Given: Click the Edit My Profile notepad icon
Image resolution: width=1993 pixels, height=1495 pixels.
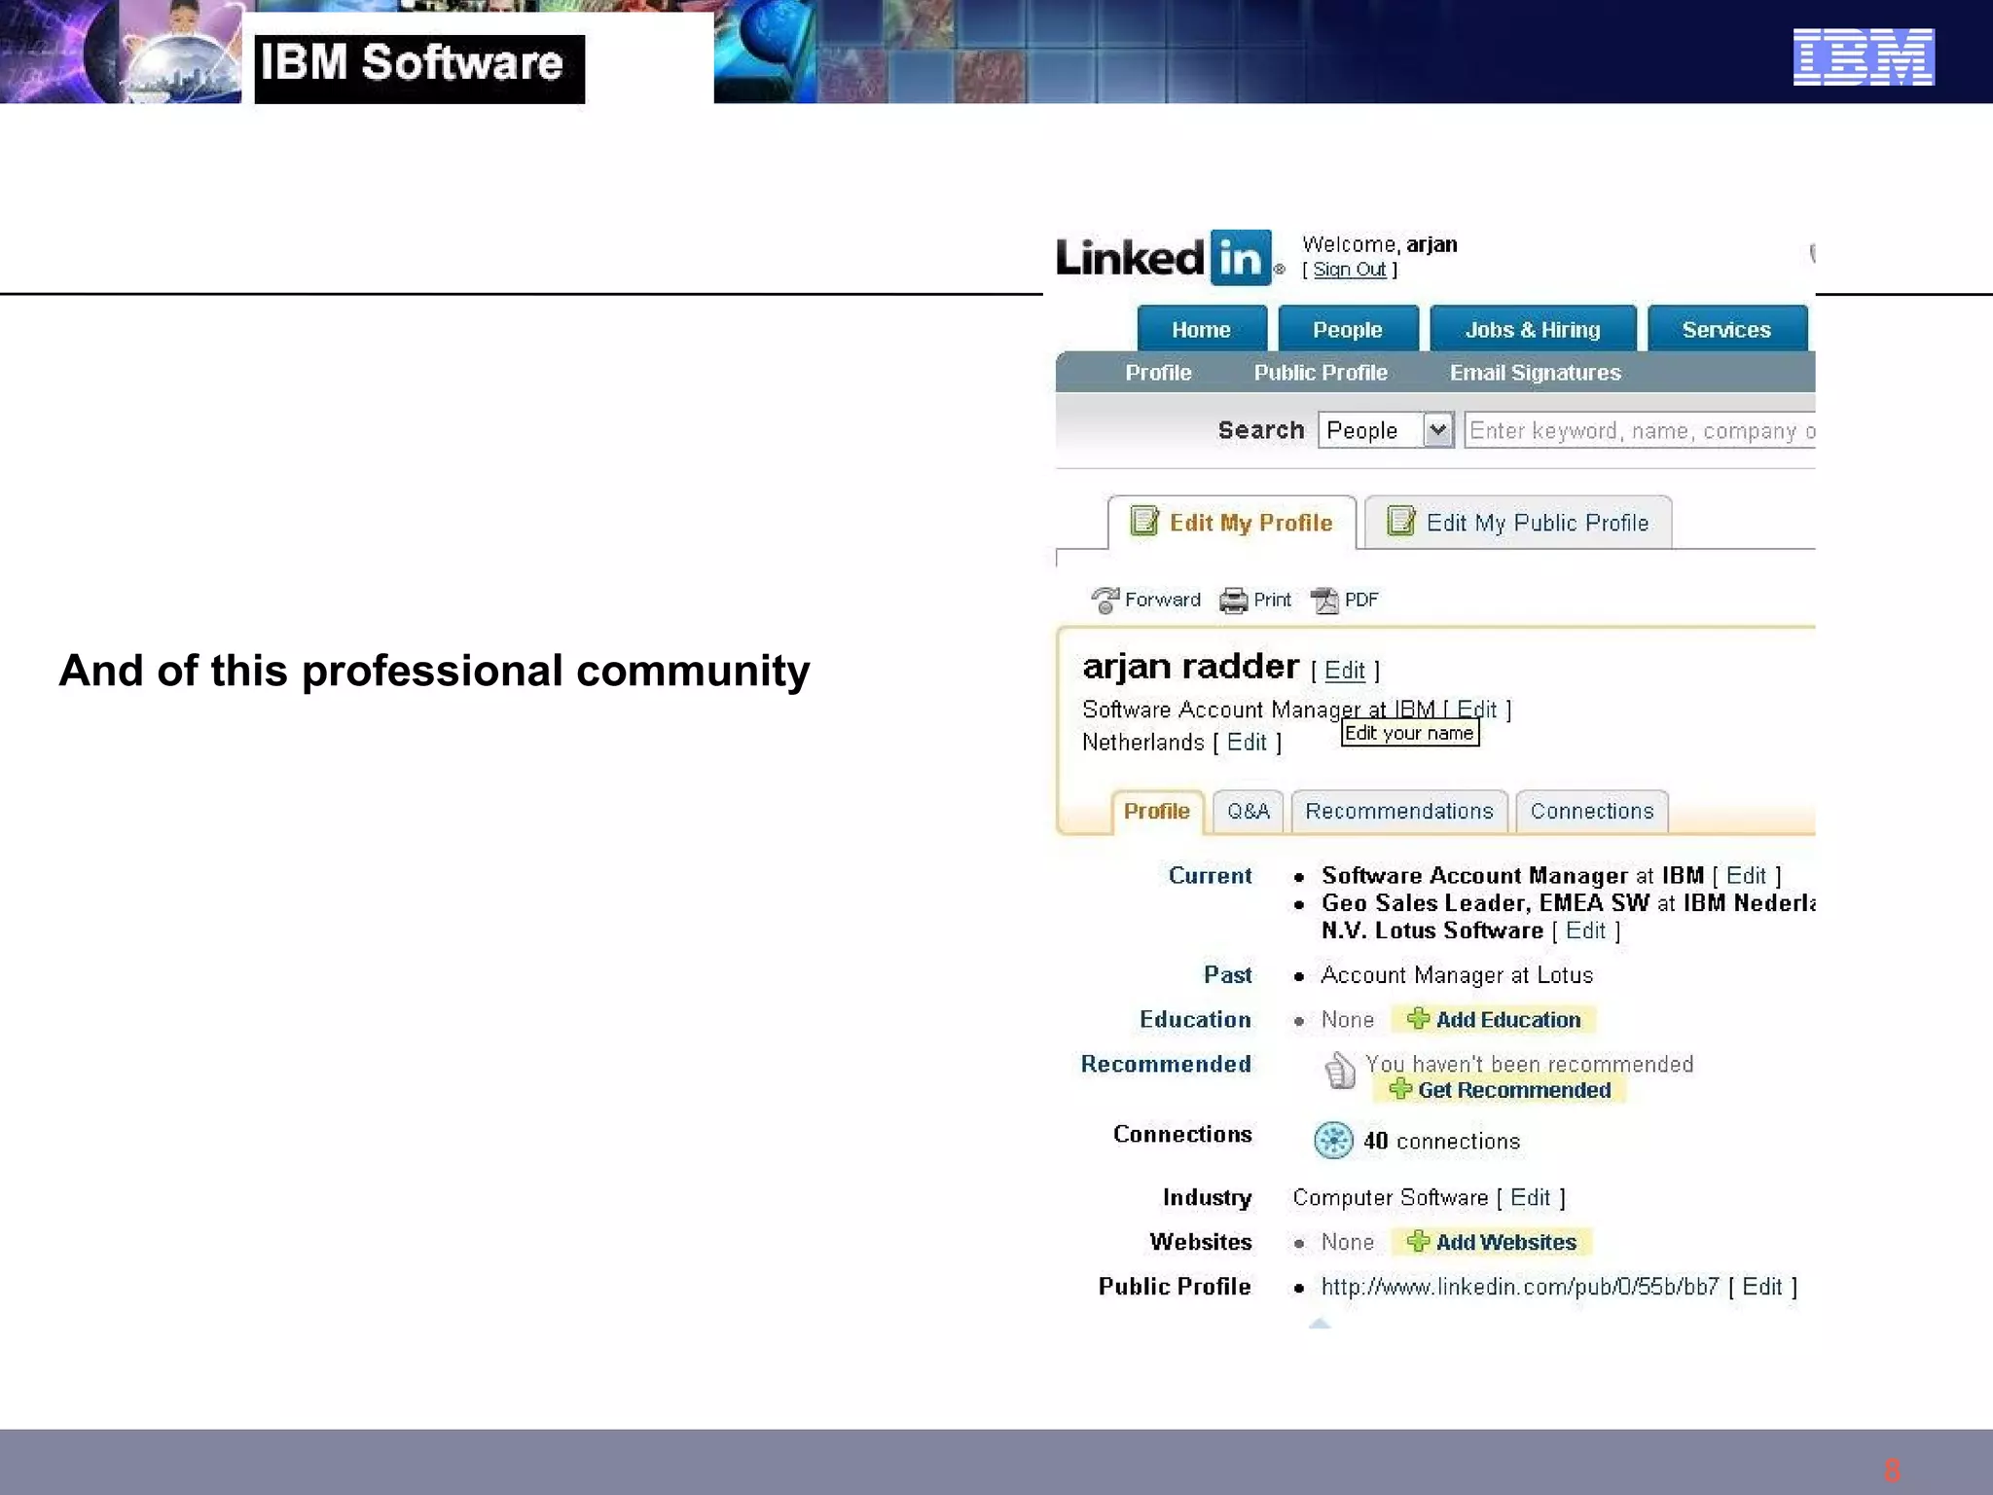Looking at the screenshot, I should click(1144, 522).
